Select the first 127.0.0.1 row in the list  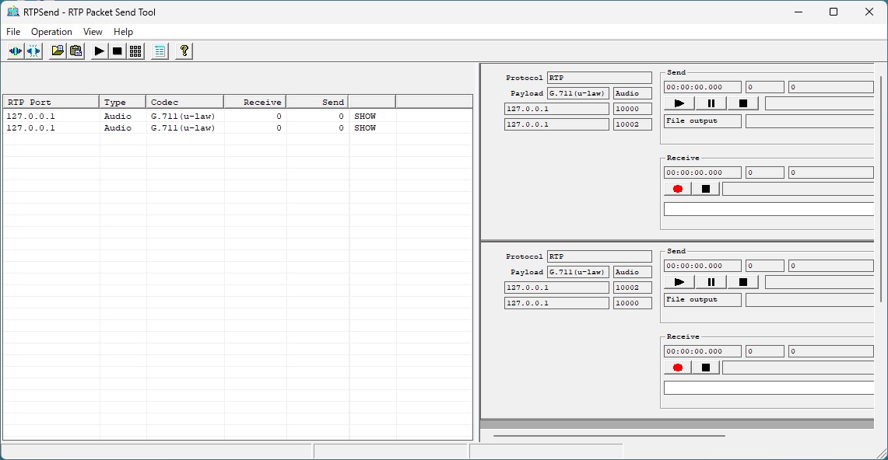[238, 117]
